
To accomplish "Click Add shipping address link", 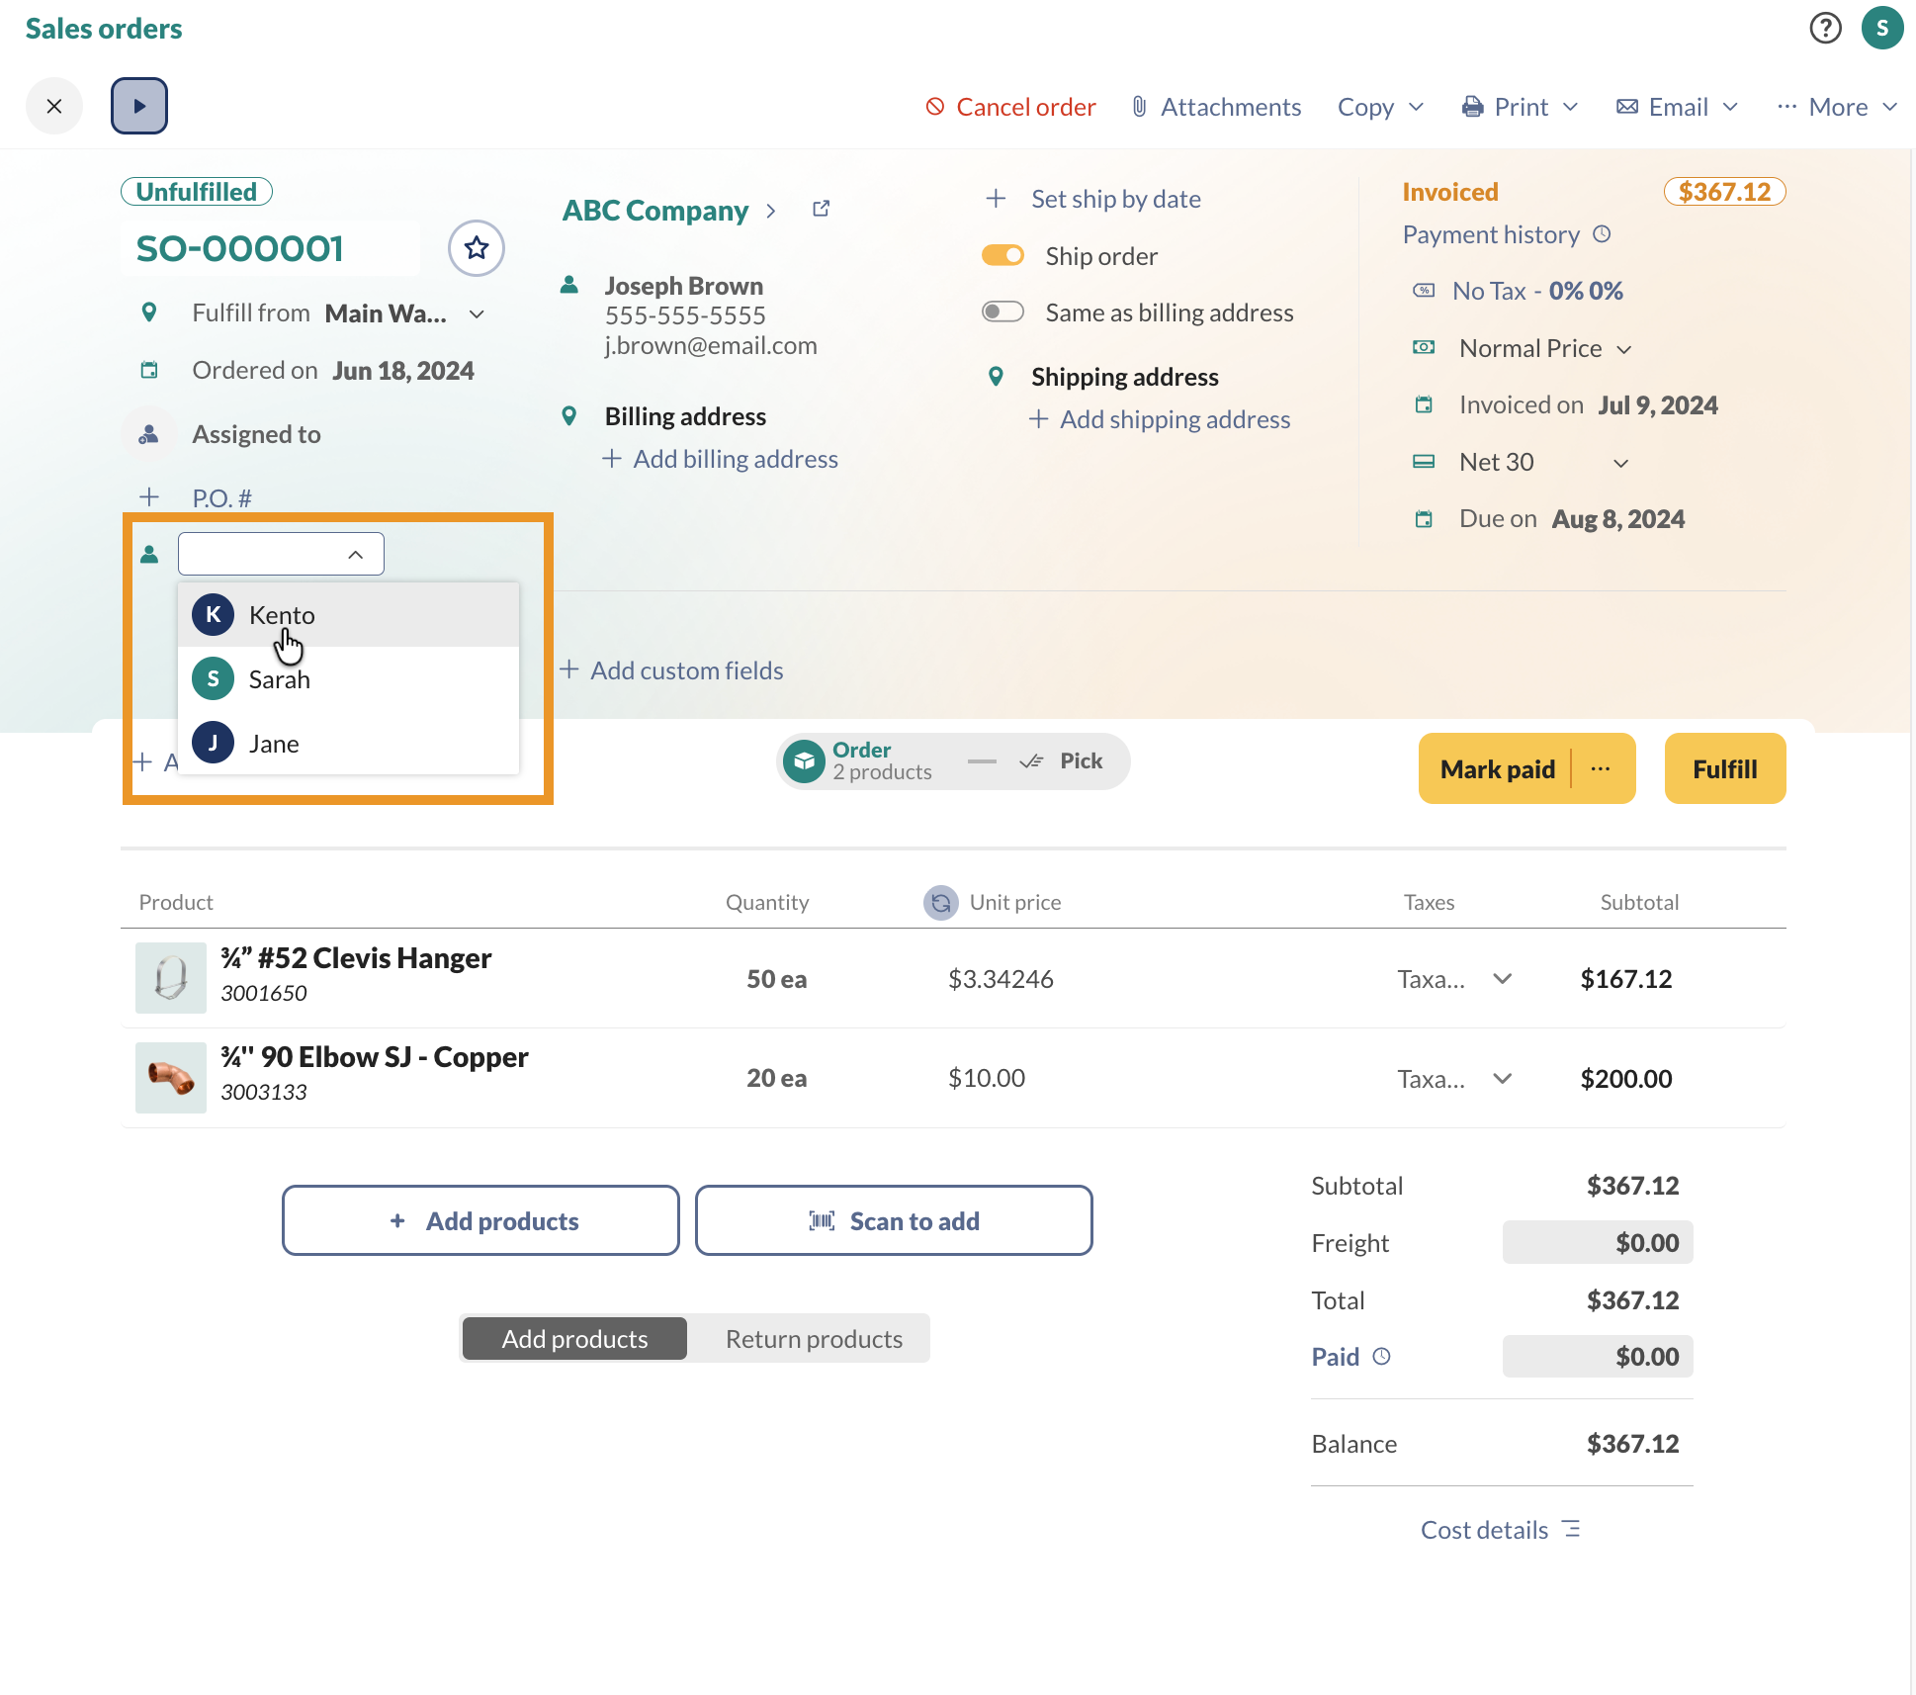I will point(1175,419).
